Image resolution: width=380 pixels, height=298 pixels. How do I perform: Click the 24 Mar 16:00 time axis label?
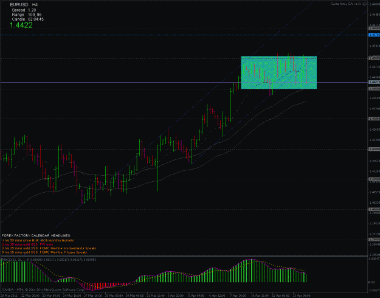pos(72,296)
